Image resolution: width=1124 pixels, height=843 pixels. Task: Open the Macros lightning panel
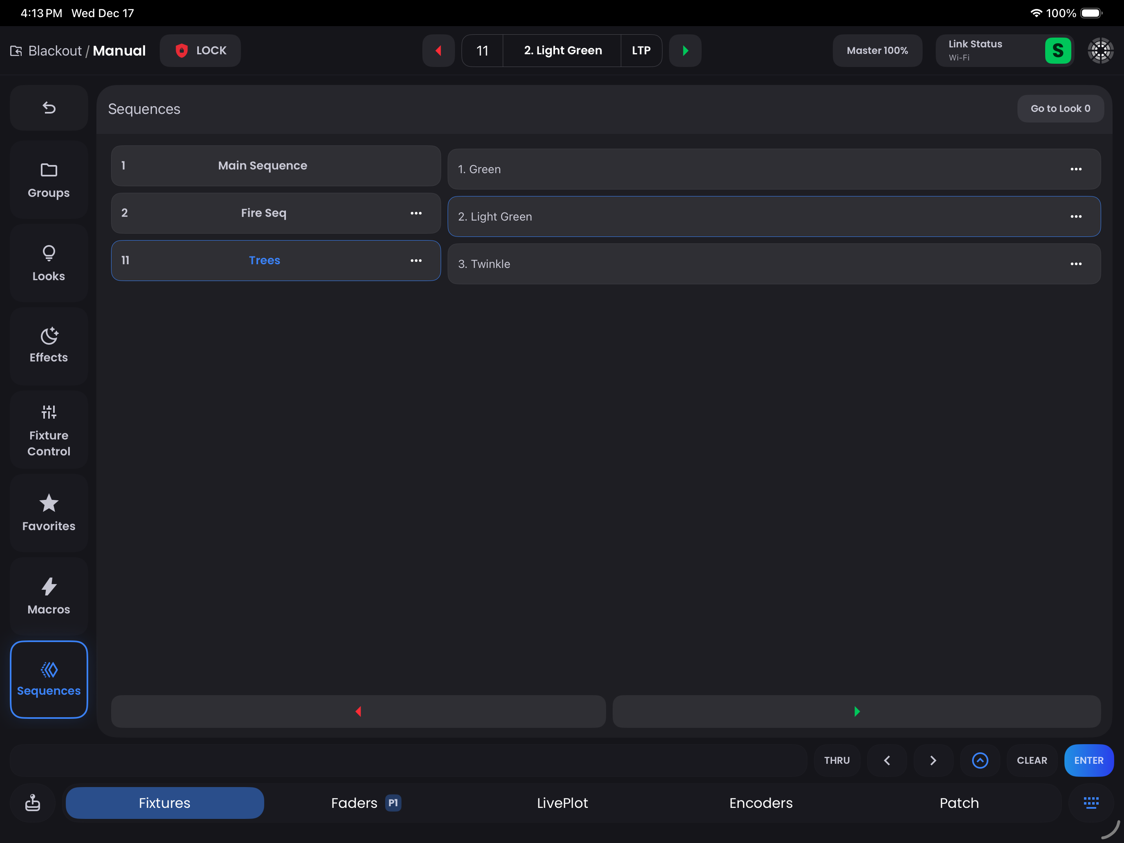(x=49, y=596)
